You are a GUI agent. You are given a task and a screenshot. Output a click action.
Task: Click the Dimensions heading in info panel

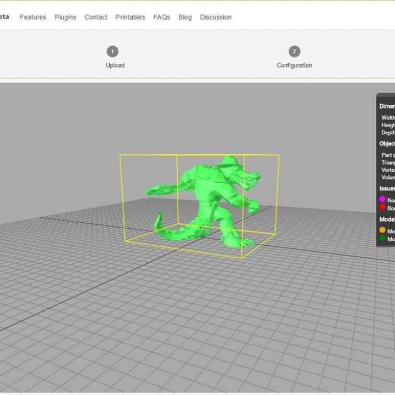click(387, 106)
